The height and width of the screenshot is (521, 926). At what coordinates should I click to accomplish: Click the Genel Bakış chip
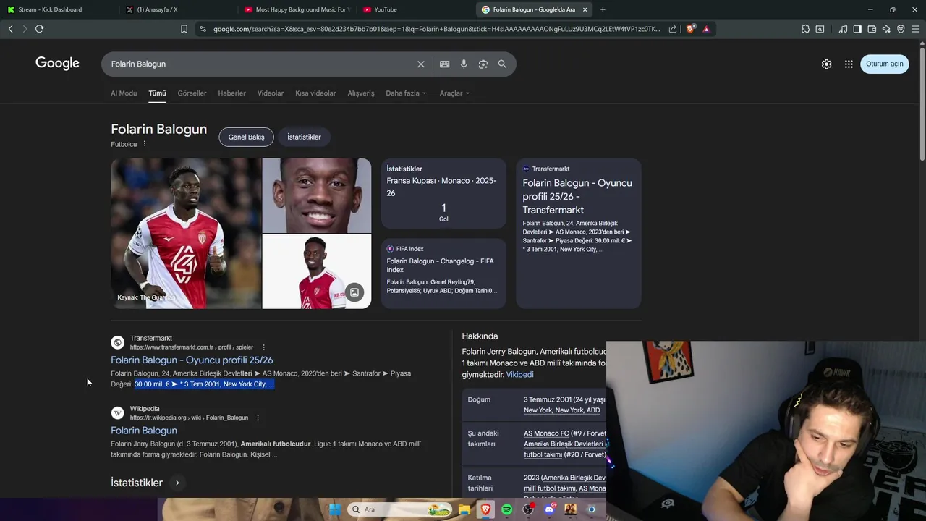click(x=246, y=137)
